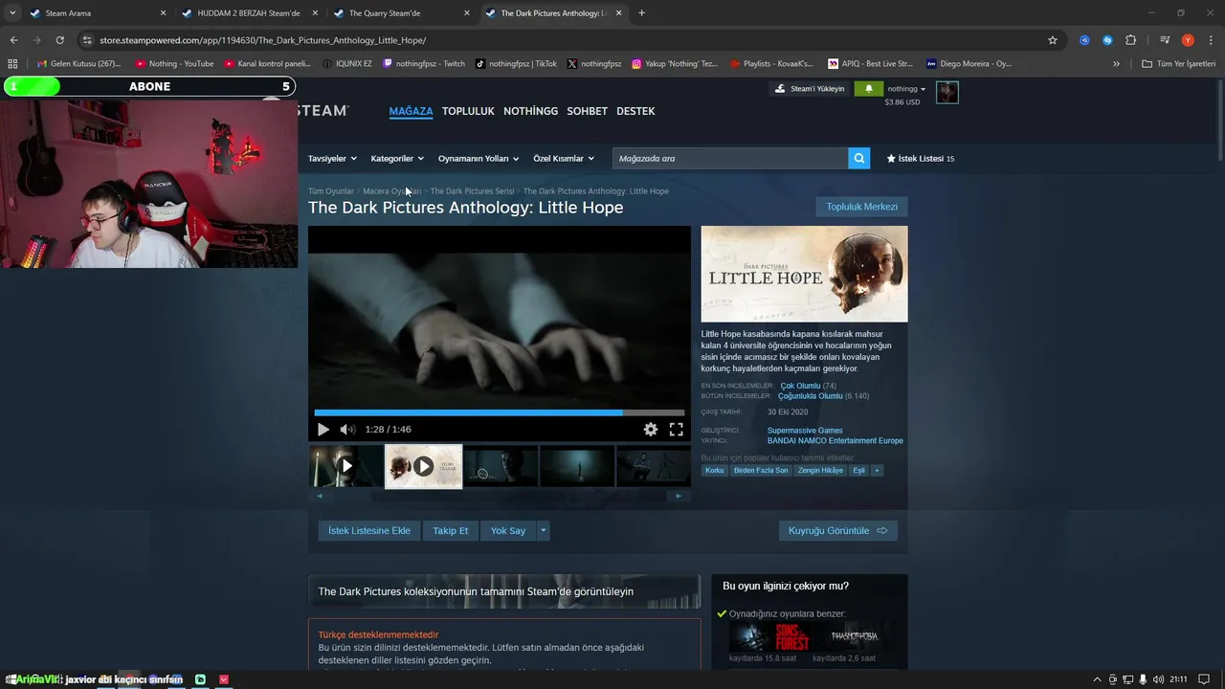
Task: Reload the page with refresh icon
Action: point(59,40)
